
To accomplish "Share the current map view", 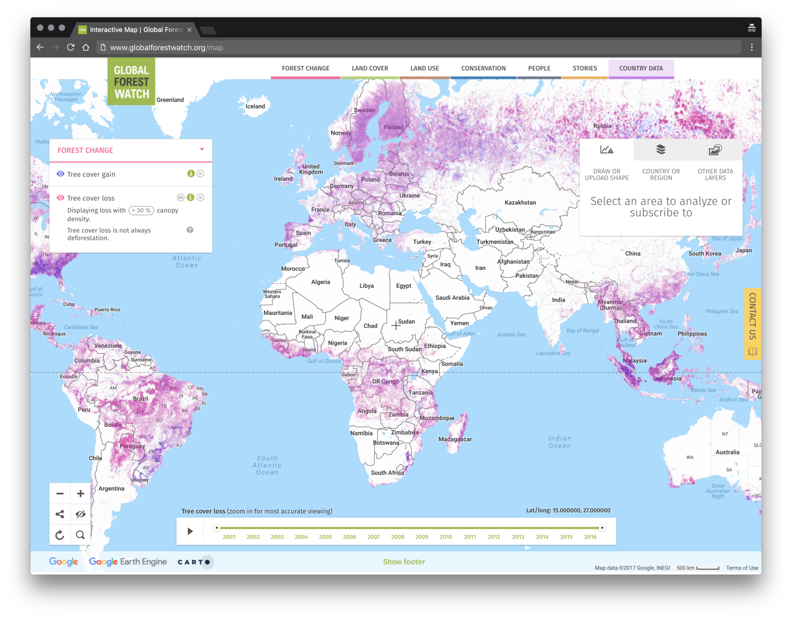I will pyautogui.click(x=60, y=514).
